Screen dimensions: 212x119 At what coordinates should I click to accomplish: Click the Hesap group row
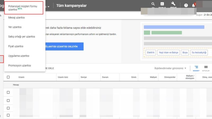point(108,85)
